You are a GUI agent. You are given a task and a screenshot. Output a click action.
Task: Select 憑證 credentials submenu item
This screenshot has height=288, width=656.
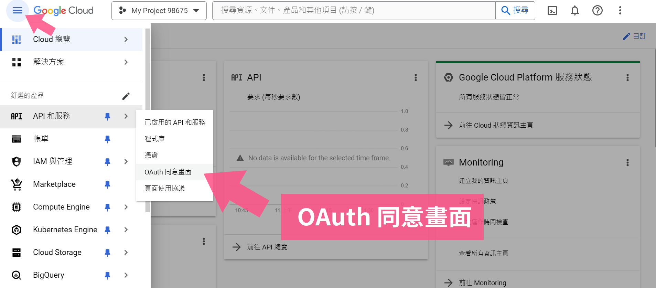(x=175, y=156)
